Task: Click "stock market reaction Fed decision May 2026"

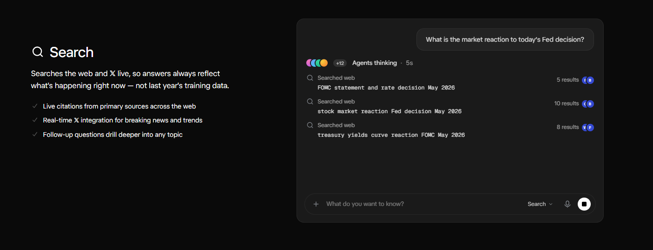Action: [x=389, y=111]
